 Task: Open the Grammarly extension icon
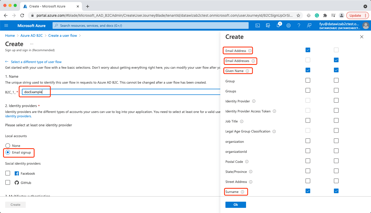click(x=317, y=15)
